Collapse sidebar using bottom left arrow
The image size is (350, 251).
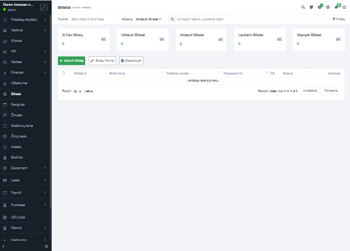pos(4,246)
